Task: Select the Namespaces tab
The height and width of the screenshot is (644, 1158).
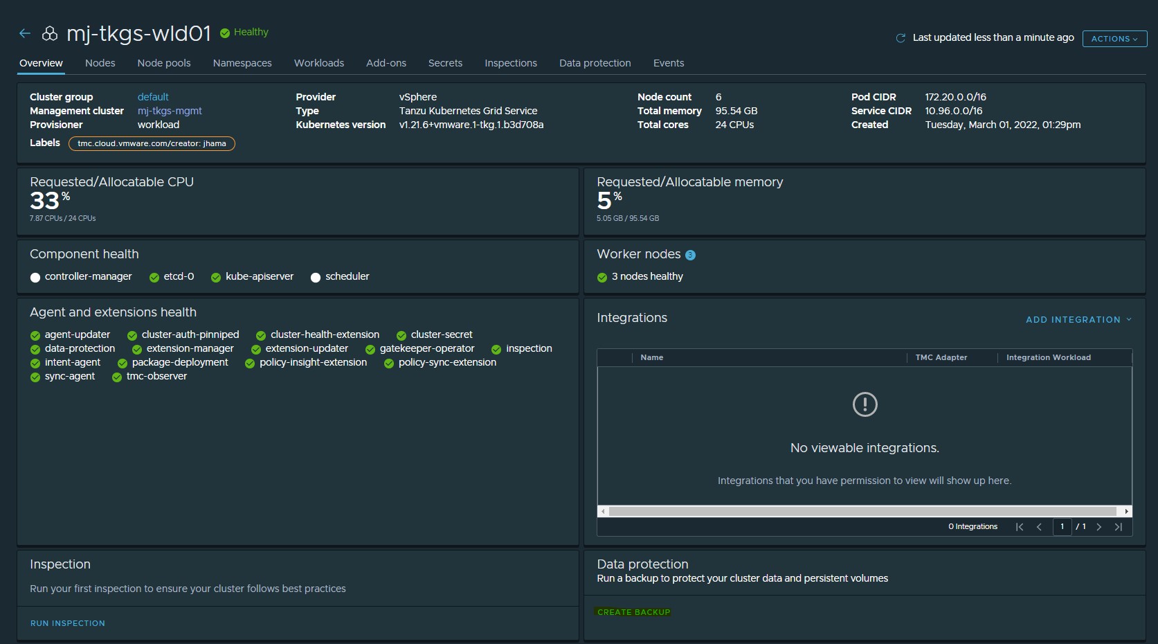Action: pyautogui.click(x=242, y=63)
